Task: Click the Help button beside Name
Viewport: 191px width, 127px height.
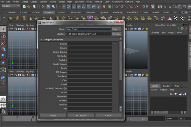Action: pos(116,29)
